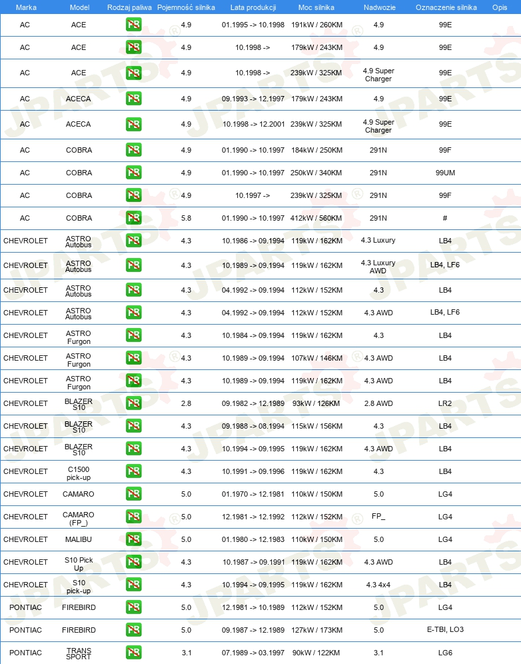This screenshot has height=664, width=521.
Task: Click fuel icon in TRANS SPORT row
Action: coord(133,653)
